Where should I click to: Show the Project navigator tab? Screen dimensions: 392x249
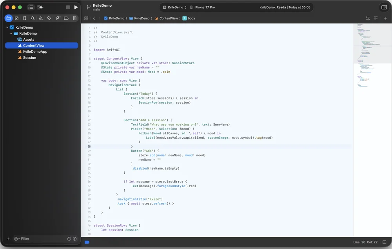click(x=9, y=18)
